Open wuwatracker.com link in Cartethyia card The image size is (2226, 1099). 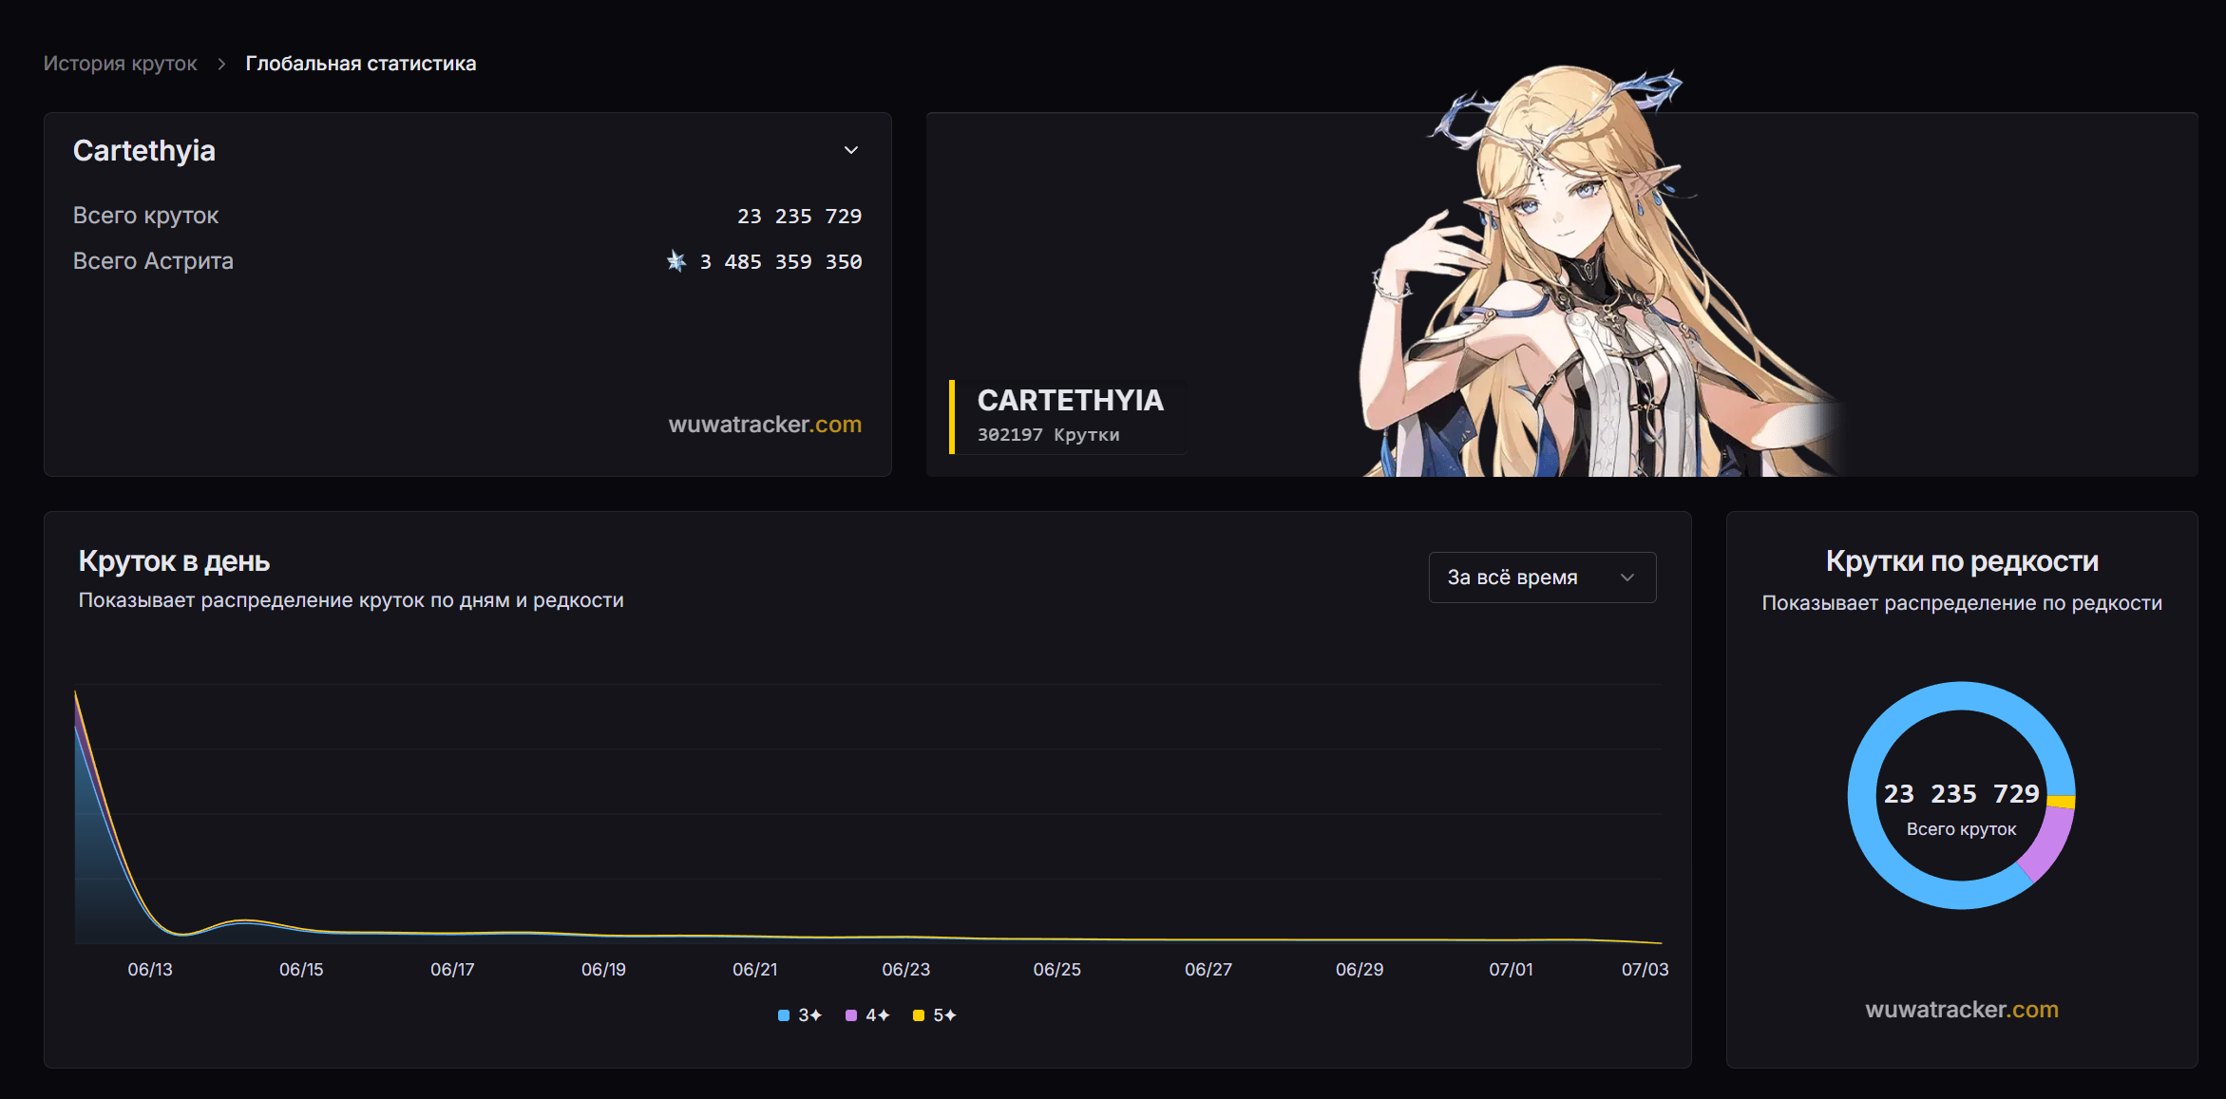pyautogui.click(x=765, y=425)
